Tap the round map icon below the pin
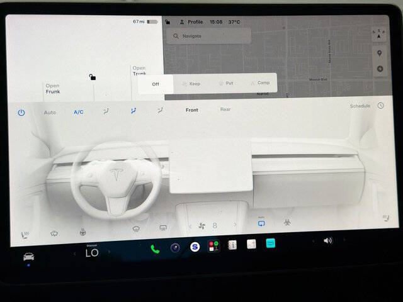 coord(380,69)
